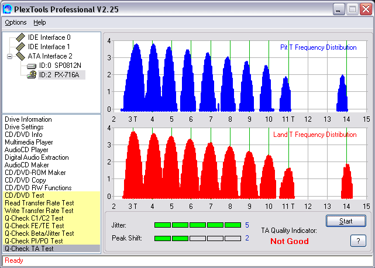This screenshot has width=375, height=268.
Task: Start the TA test
Action: (346, 221)
